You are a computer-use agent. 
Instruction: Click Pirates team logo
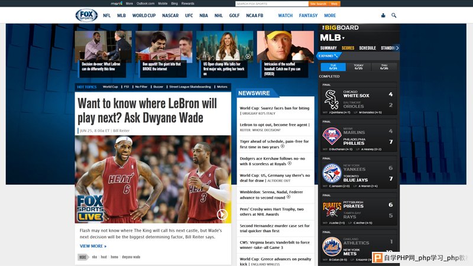pyautogui.click(x=332, y=210)
